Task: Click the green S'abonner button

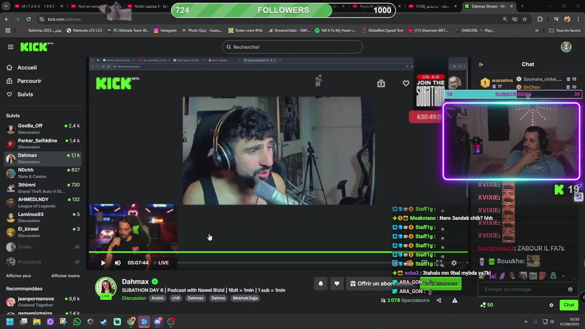Action: tap(441, 284)
